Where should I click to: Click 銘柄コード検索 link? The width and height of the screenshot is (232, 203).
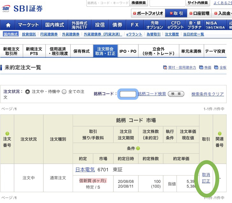pos(152,94)
